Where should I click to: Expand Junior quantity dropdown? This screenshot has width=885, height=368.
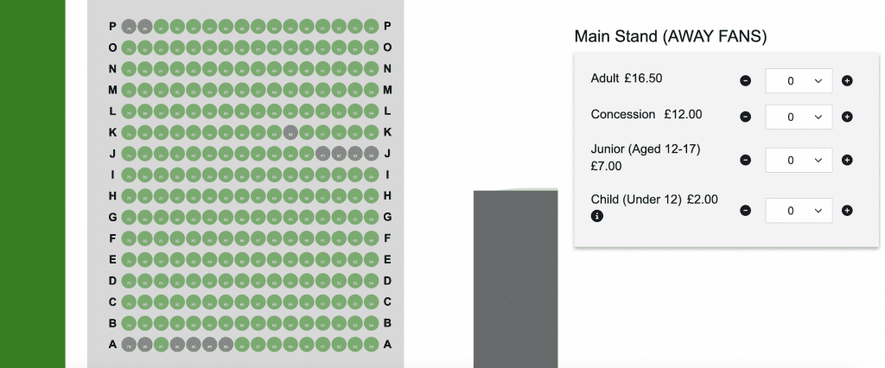pyautogui.click(x=799, y=160)
